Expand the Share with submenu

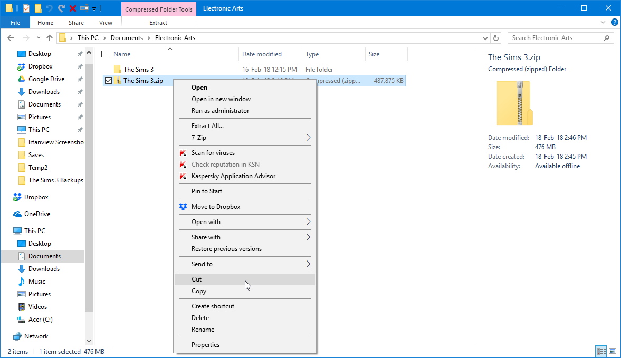308,237
